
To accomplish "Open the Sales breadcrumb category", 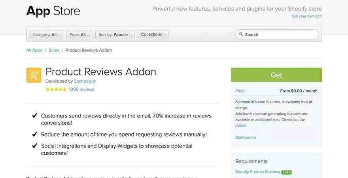I will tap(54, 50).
